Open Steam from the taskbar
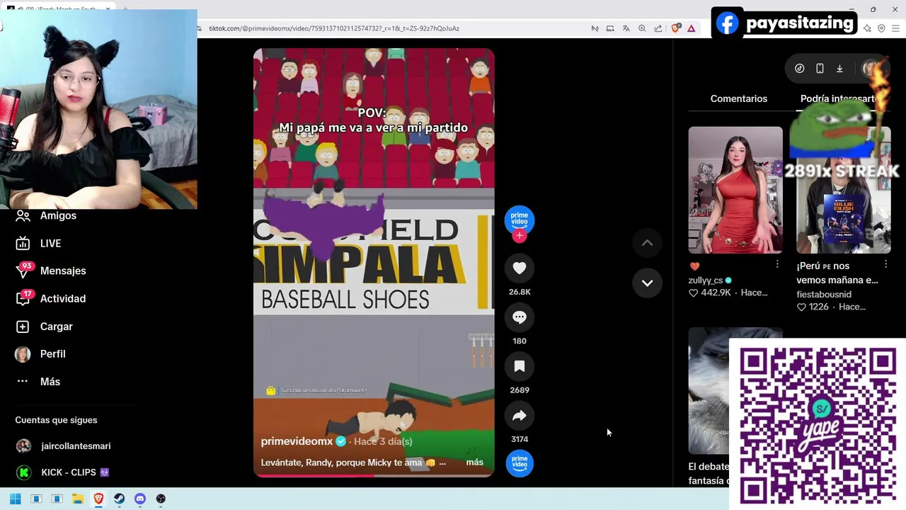This screenshot has height=510, width=906. 119,499
